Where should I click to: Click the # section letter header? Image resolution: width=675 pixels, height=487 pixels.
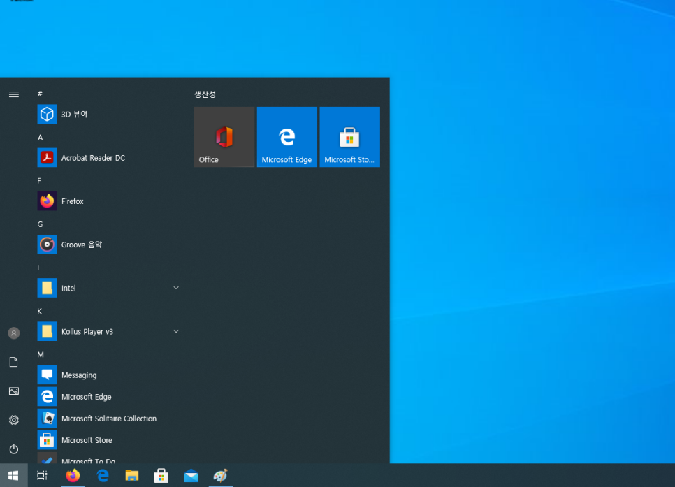(x=40, y=94)
